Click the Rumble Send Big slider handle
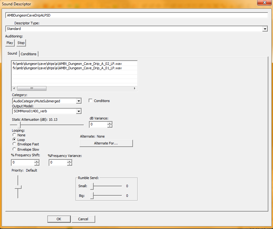The image size is (273, 229). [x=92, y=196]
